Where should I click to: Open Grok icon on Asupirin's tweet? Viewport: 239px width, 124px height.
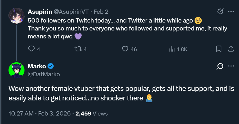tap(220, 12)
